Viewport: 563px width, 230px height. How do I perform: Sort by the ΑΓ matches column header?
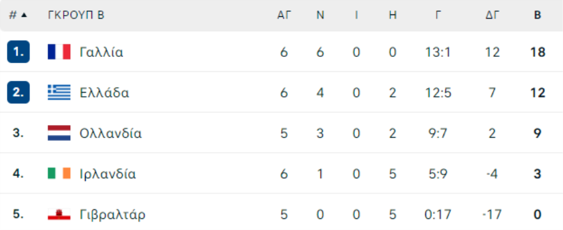284,15
